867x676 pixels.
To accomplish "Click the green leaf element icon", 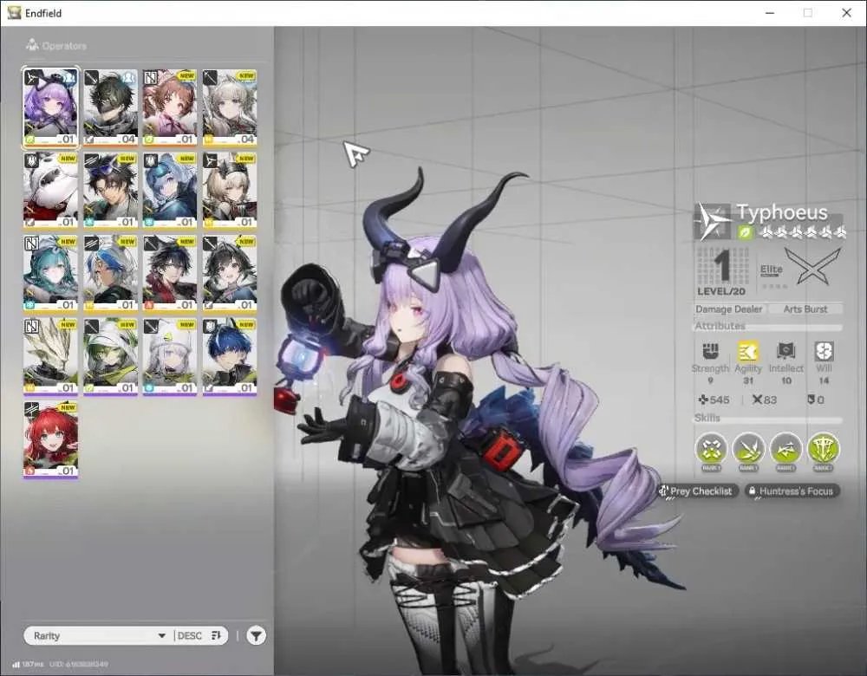I will click(746, 232).
